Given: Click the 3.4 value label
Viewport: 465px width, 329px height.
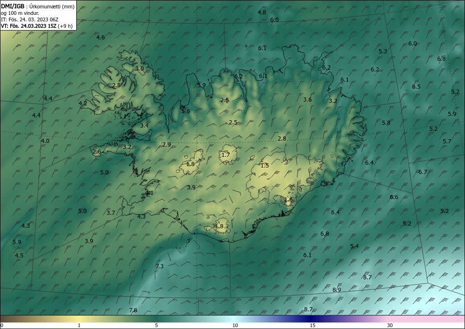Looking at the screenshot, I should point(145,125).
